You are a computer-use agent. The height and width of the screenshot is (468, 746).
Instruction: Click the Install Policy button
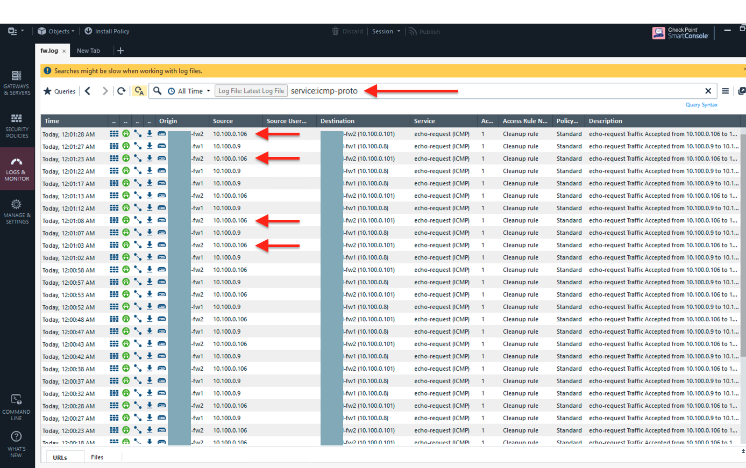107,31
